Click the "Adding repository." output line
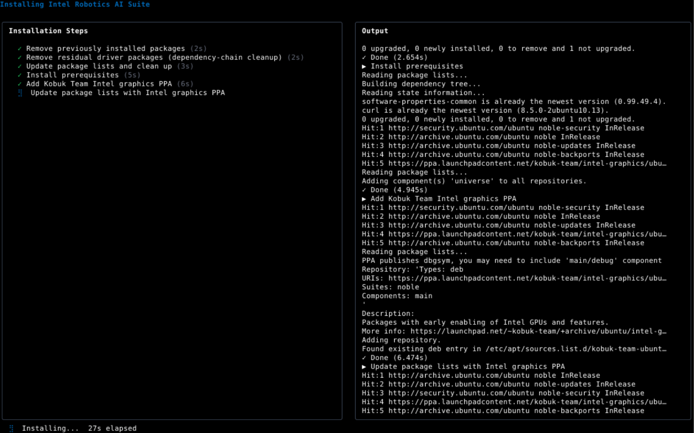 click(402, 340)
